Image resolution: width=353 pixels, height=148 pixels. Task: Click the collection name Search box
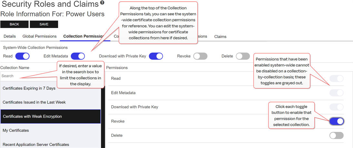29,76
